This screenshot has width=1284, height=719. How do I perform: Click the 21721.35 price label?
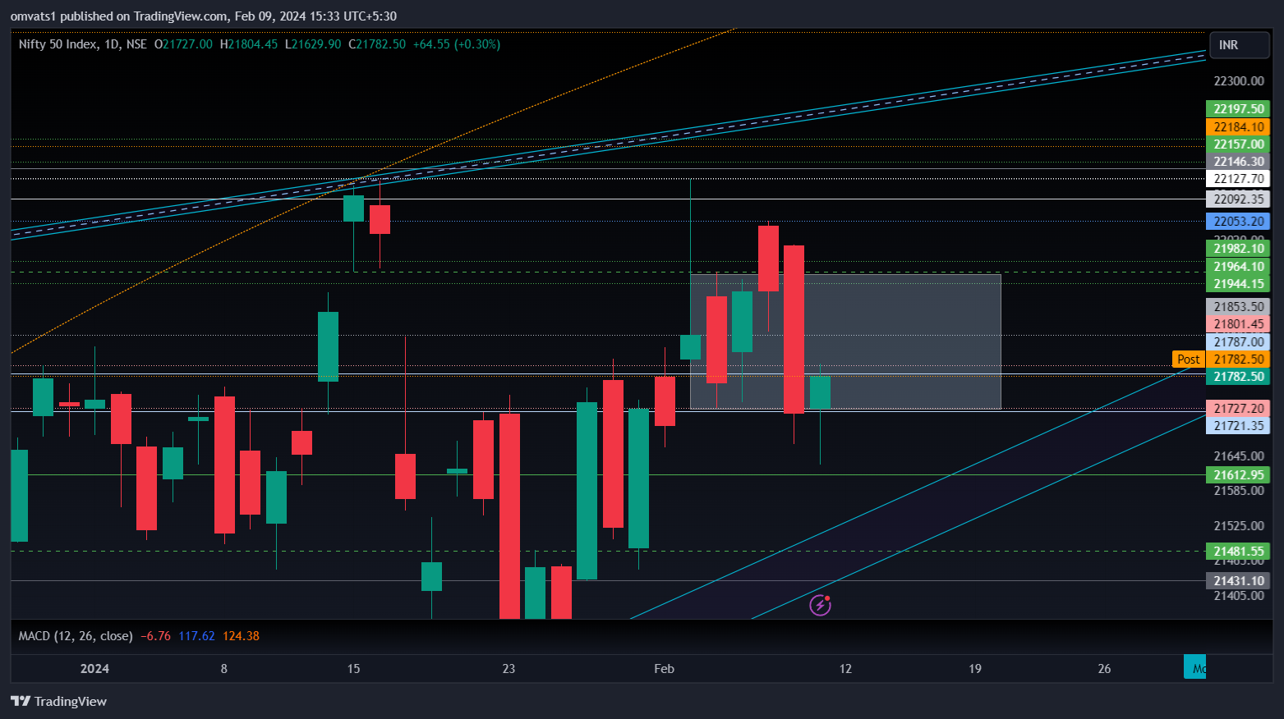pos(1239,426)
